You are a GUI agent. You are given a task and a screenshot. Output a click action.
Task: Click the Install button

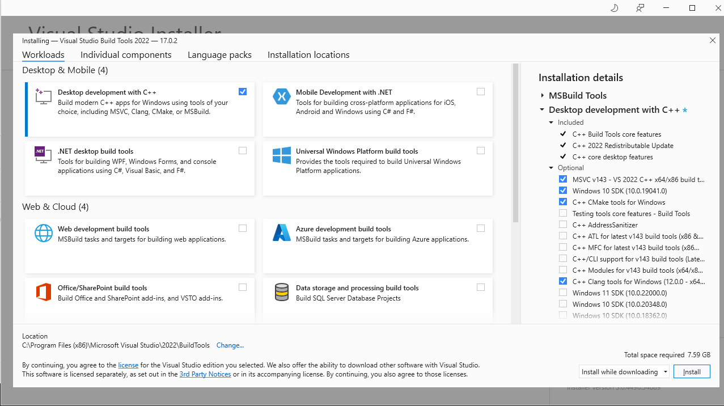coord(692,372)
